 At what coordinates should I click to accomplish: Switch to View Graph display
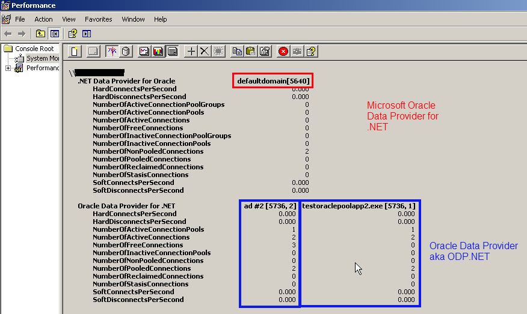[144, 52]
